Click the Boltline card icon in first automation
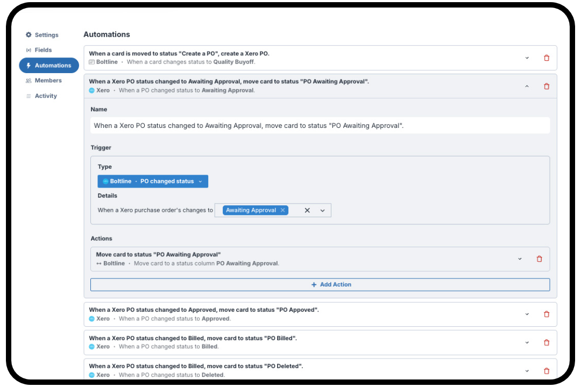 pyautogui.click(x=91, y=62)
